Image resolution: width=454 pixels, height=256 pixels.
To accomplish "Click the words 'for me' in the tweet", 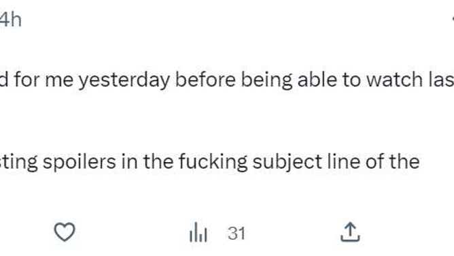I will click(43, 80).
